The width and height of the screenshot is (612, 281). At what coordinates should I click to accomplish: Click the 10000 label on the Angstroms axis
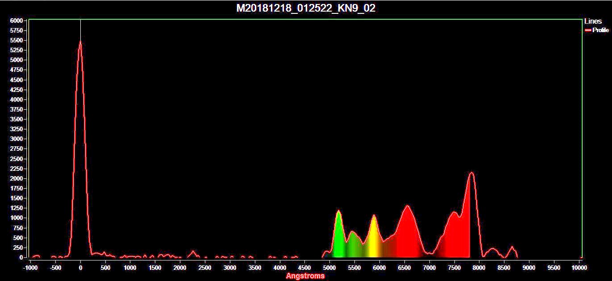(579, 268)
